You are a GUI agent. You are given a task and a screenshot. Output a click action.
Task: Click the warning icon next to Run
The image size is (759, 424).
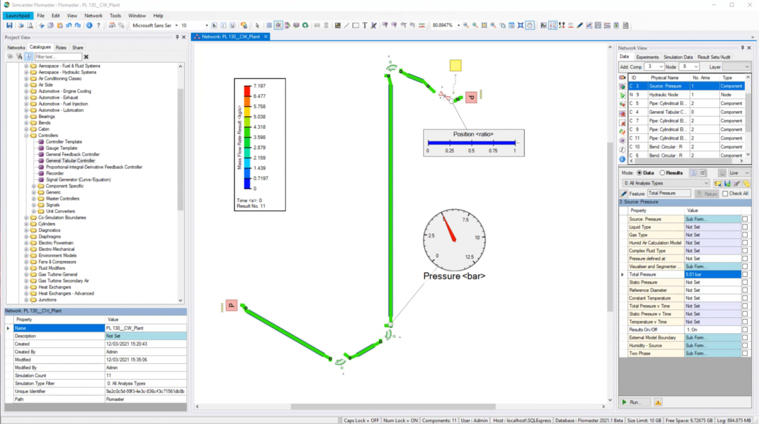click(x=658, y=402)
